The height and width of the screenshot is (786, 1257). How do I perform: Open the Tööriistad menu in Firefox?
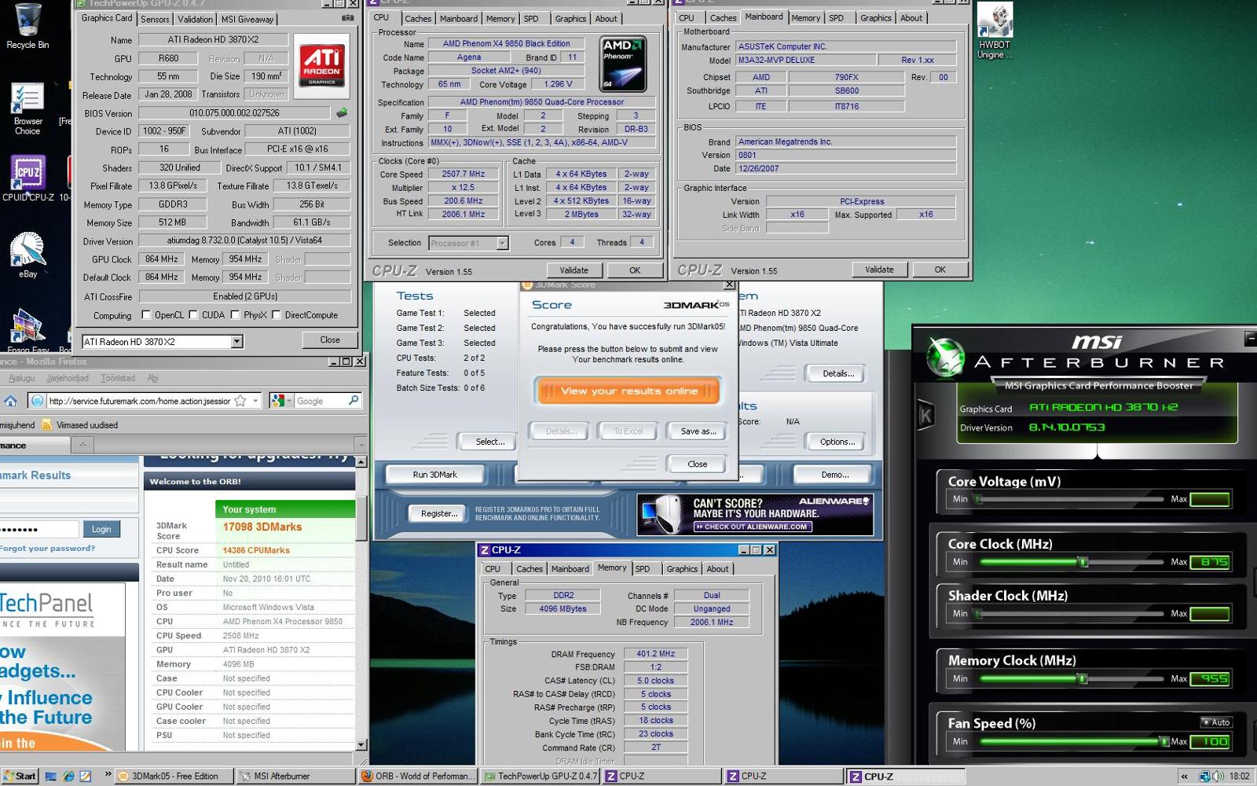118,378
